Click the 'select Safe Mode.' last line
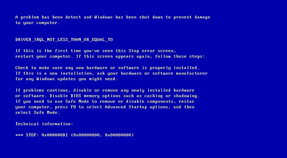Screen dimensions: 287x158 coord(38,113)
